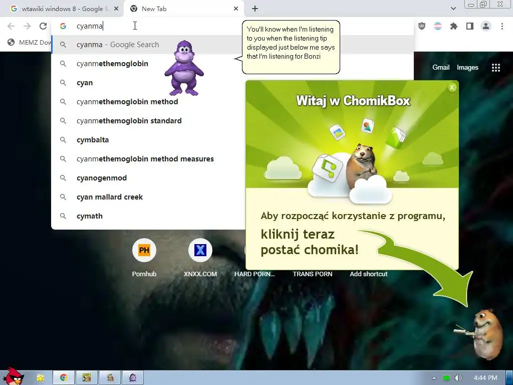Open the HARD PORN... shortcut
This screenshot has width=513, height=385.
(254, 274)
